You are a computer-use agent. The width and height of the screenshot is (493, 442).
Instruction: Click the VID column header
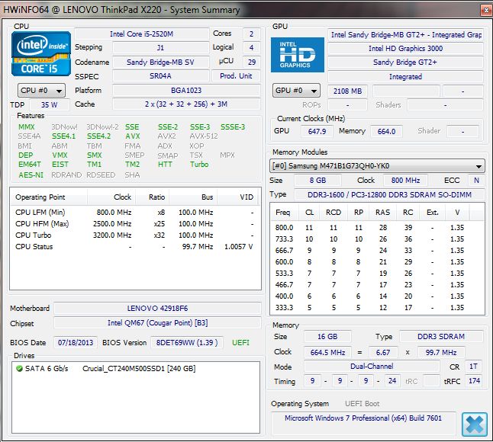(237, 197)
